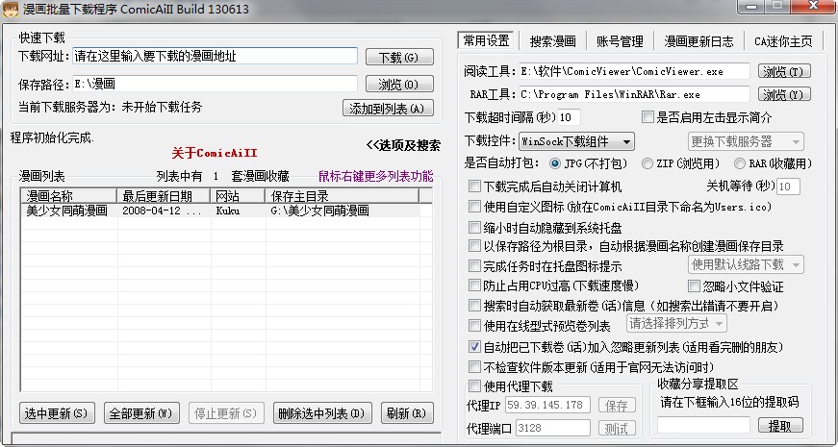Select the 美少女同萌漫画 row in list
Image resolution: width=838 pixels, height=447 pixels.
point(67,211)
